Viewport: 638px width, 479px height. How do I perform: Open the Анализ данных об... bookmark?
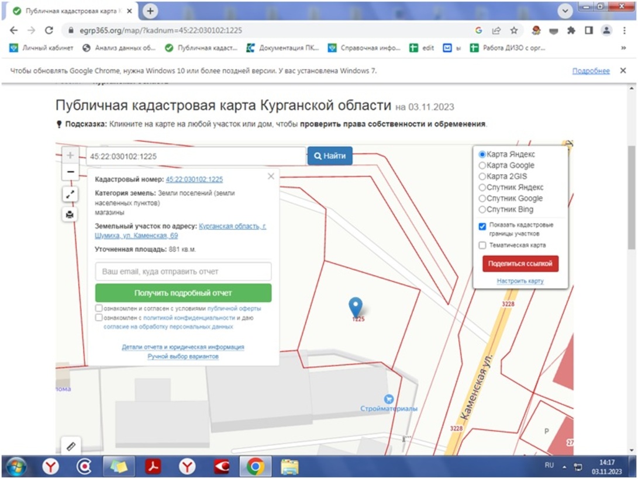pos(119,48)
